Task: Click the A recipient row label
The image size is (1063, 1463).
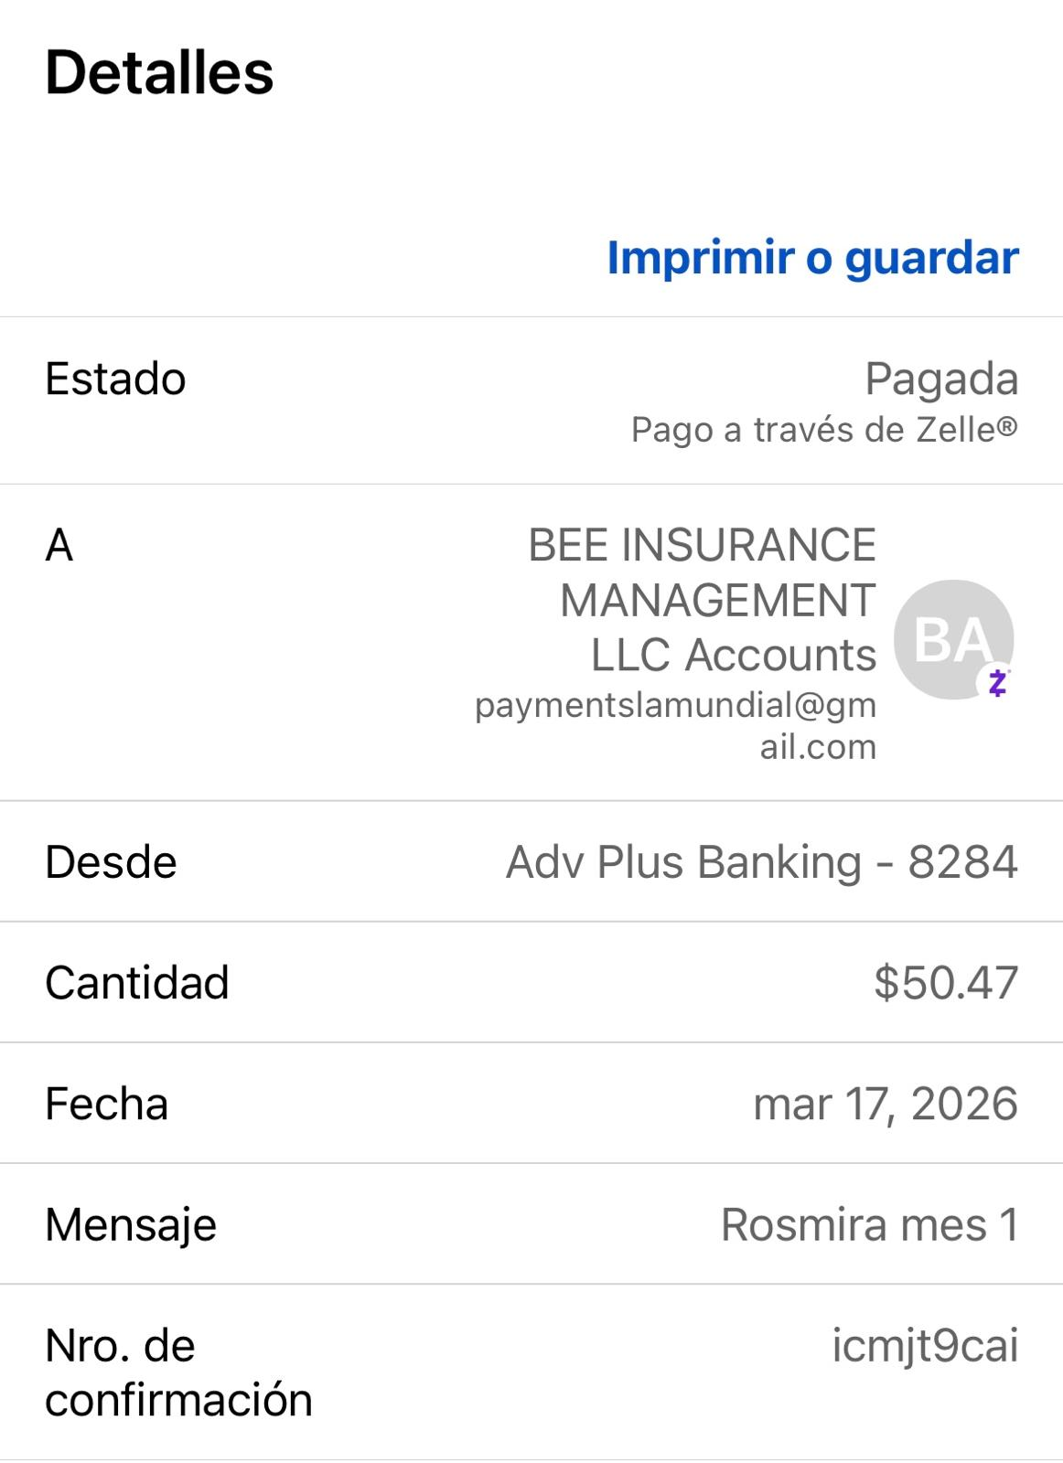Action: click(x=59, y=545)
